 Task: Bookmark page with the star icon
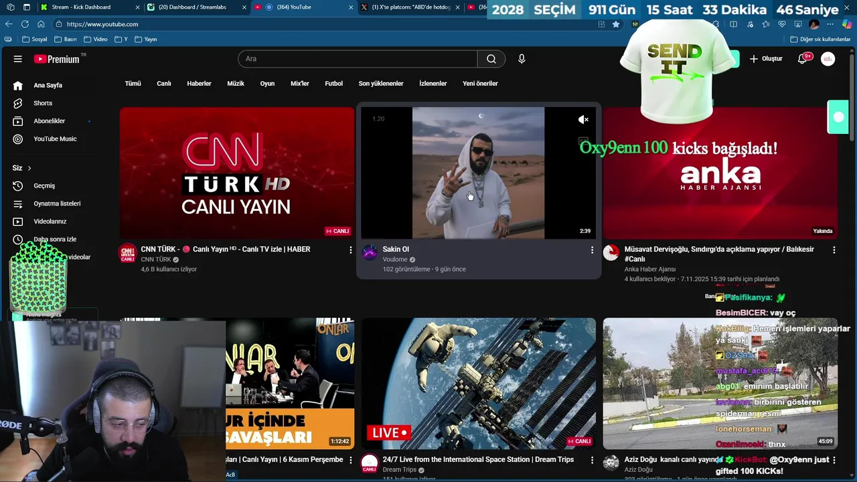pos(616,24)
